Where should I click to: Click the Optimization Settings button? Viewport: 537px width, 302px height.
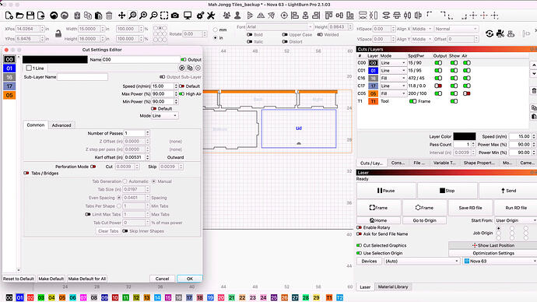[x=493, y=254]
